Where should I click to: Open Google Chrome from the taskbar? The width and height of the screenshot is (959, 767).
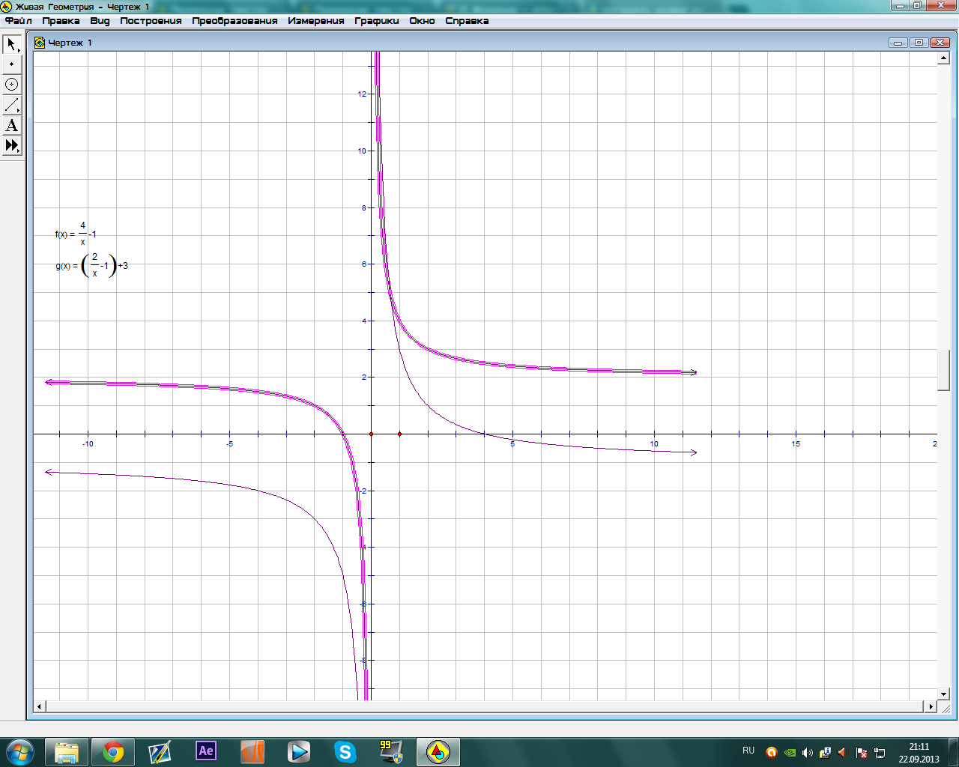113,751
